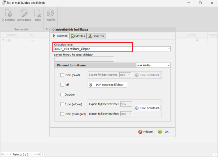The height and width of the screenshot is (157, 218).
Task: Click the Szerkesztés pencil icon
Action: click(x=24, y=13)
